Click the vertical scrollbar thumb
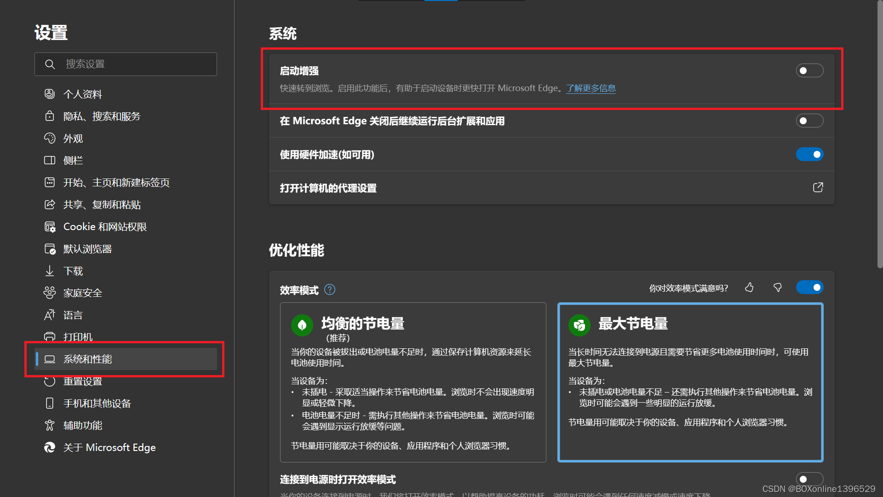The width and height of the screenshot is (883, 497). click(x=879, y=133)
